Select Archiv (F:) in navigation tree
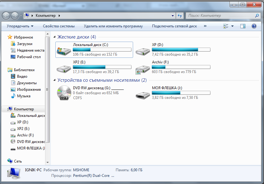Image resolution: width=264 pixels, height=184 pixels. coord(22,135)
